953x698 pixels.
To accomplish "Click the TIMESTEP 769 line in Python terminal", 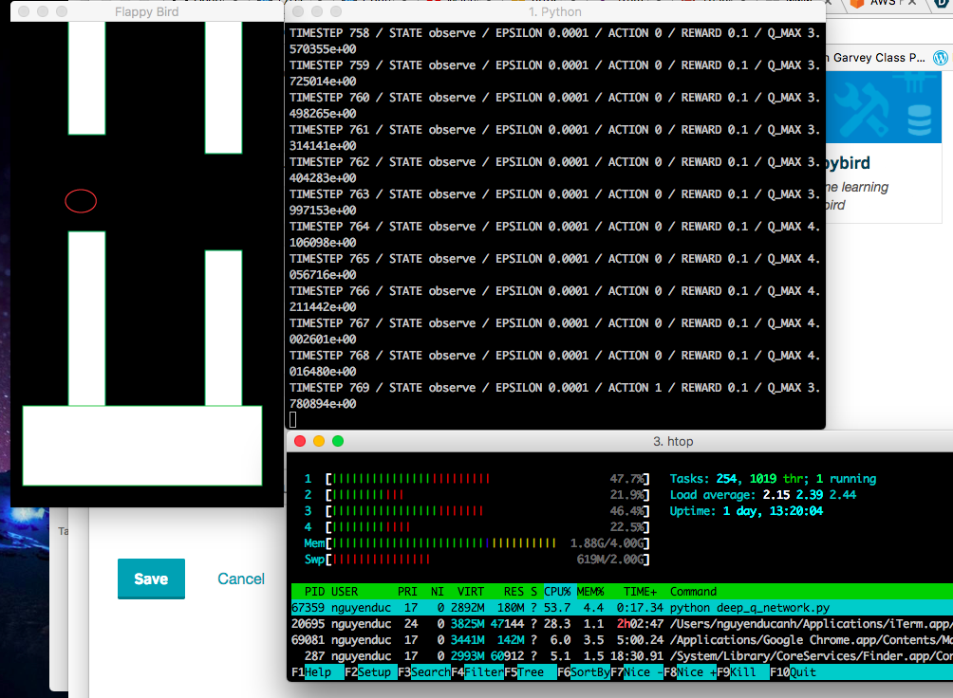I will [x=555, y=395].
